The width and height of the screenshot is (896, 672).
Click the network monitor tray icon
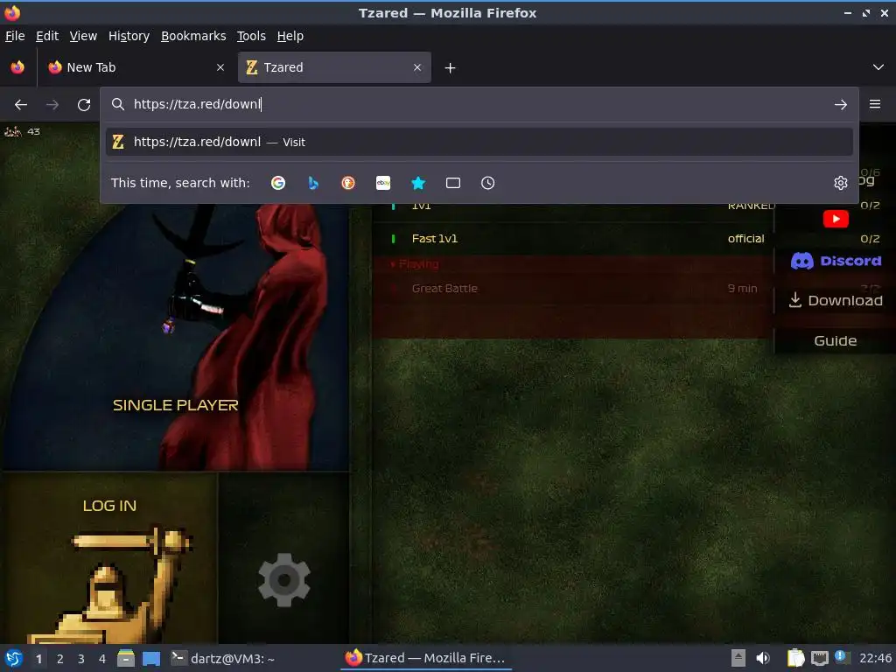pos(819,658)
